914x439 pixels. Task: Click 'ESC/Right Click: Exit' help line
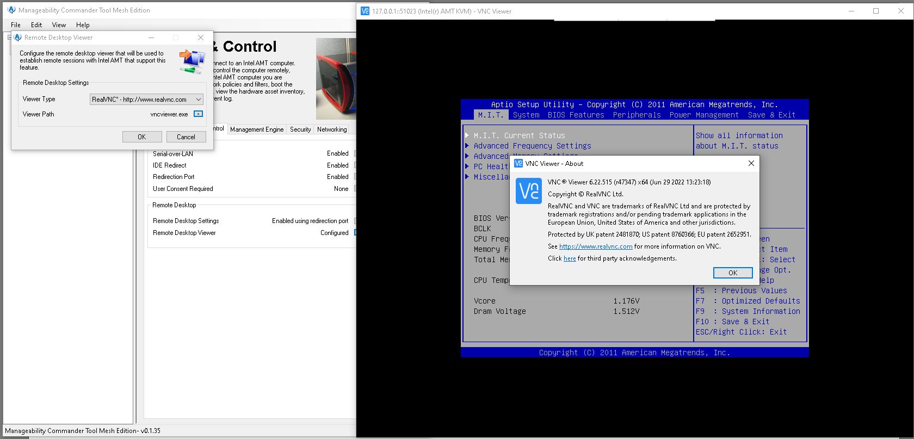(x=741, y=332)
